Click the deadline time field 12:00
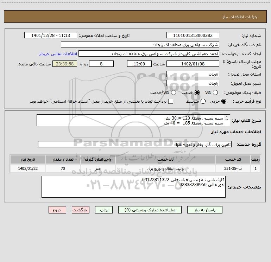The width and height of the screenshot is (271, 262). click(139, 64)
